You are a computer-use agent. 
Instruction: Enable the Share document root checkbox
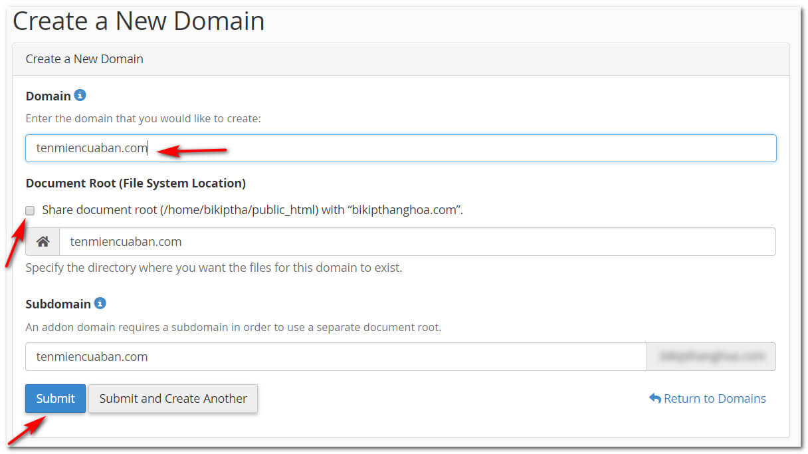click(x=30, y=211)
